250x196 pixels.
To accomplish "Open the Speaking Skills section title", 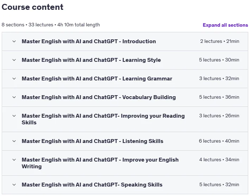I will coord(92,185).
